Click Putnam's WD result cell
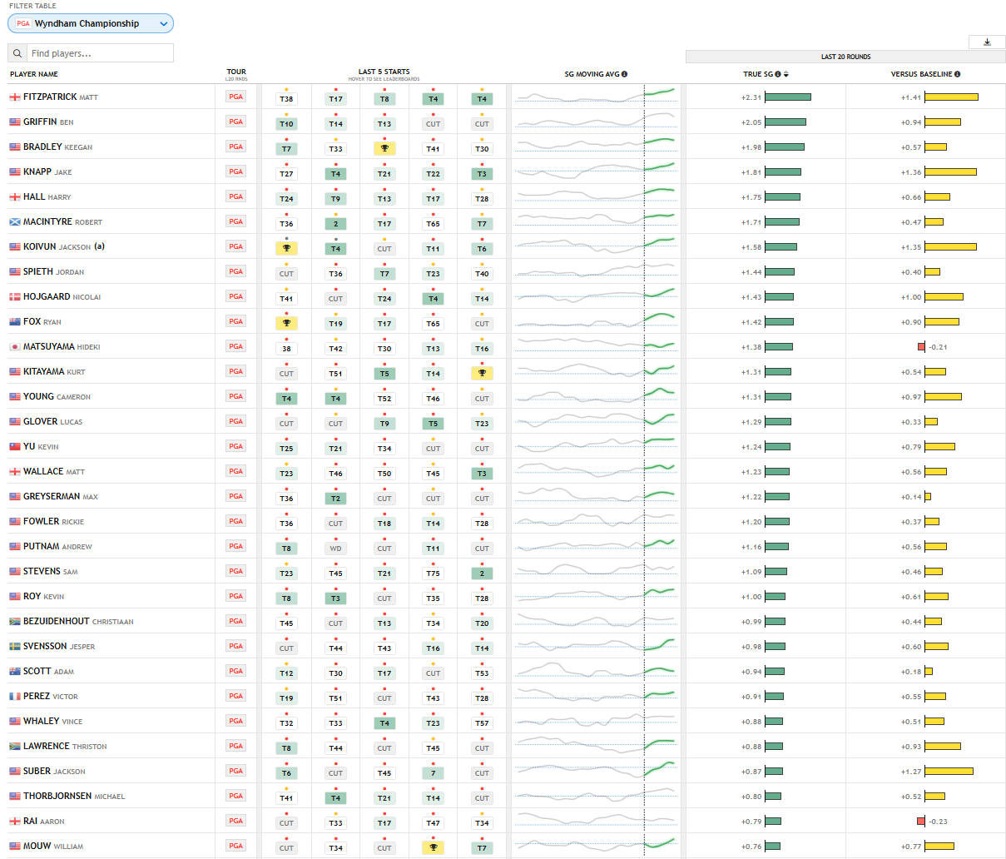This screenshot has width=1006, height=859. (335, 548)
